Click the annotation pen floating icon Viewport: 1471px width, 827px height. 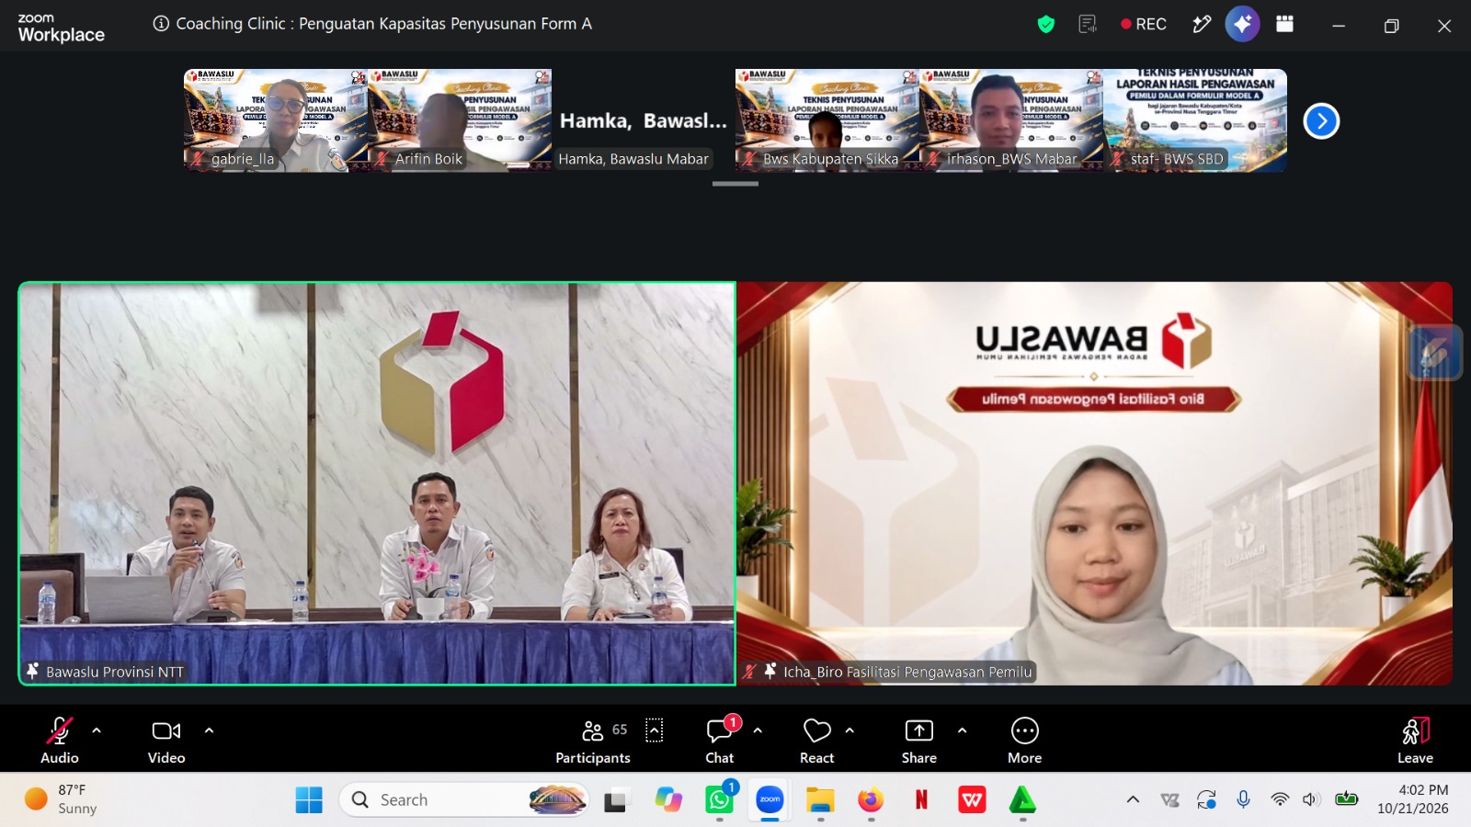click(1435, 353)
